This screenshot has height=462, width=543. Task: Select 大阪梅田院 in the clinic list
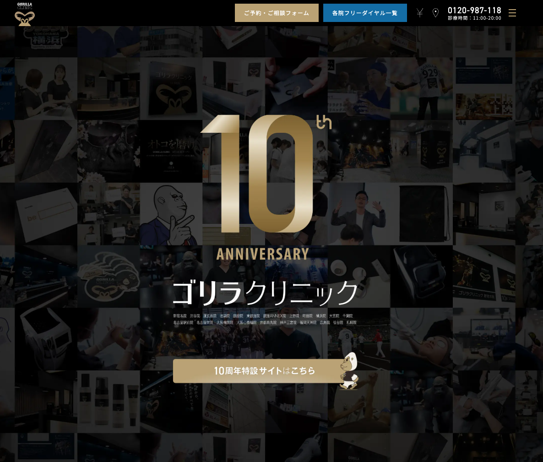[225, 322]
